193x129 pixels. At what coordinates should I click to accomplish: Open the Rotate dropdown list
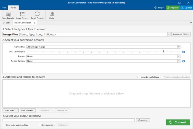[x=179, y=56]
